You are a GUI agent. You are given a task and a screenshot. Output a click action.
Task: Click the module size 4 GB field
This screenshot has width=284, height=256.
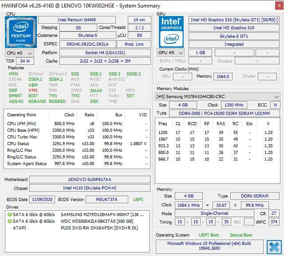[183, 105]
